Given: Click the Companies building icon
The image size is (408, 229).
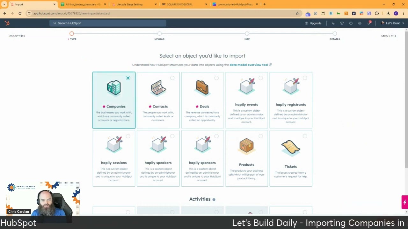Looking at the screenshot, I should point(114,87).
